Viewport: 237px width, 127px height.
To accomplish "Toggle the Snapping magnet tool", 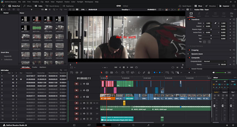I will [139, 73].
